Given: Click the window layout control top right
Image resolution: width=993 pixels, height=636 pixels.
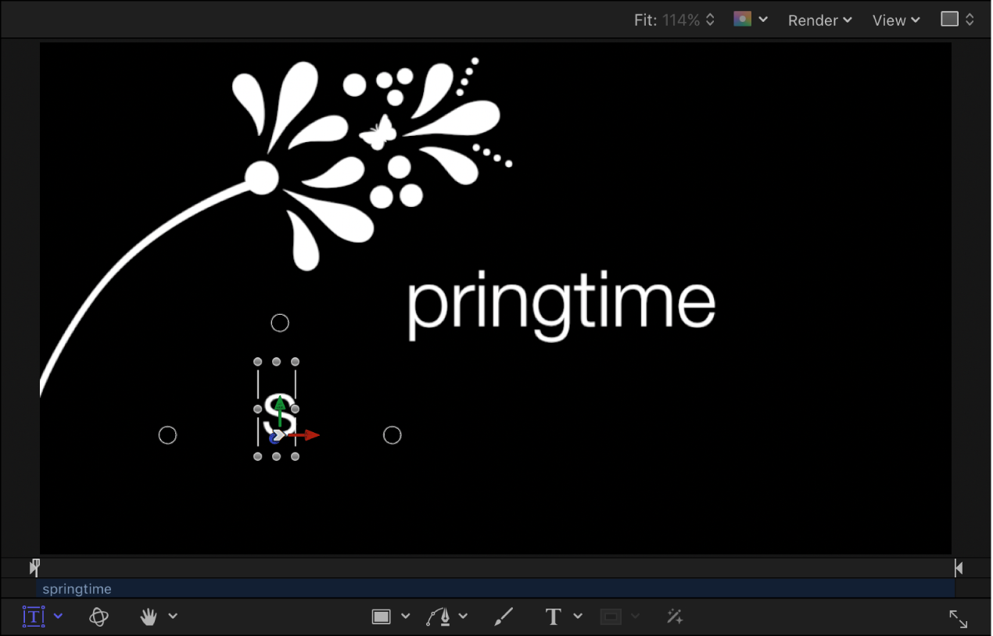Looking at the screenshot, I should point(955,19).
